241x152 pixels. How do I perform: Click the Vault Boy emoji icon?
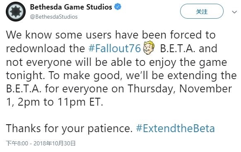tap(148, 48)
